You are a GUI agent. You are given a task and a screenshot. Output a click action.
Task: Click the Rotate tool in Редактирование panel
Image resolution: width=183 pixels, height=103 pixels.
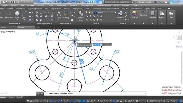coord(41,13)
